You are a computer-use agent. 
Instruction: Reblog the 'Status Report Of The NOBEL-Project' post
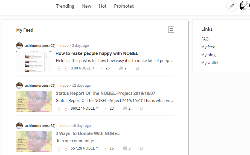(142, 109)
